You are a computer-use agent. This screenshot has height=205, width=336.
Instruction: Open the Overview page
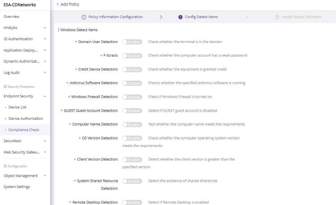[12, 17]
